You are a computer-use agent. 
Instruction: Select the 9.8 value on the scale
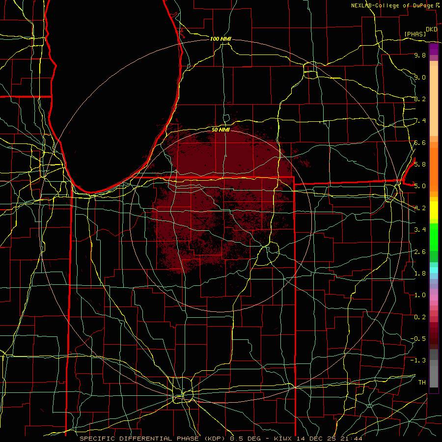pos(420,55)
